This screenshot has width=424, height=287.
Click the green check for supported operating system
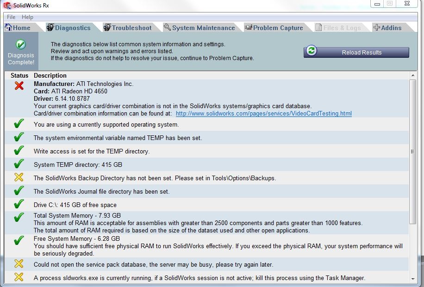click(x=19, y=124)
